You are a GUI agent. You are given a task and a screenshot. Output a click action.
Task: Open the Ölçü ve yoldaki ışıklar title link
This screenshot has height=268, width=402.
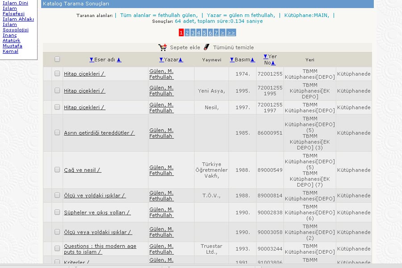(x=95, y=196)
